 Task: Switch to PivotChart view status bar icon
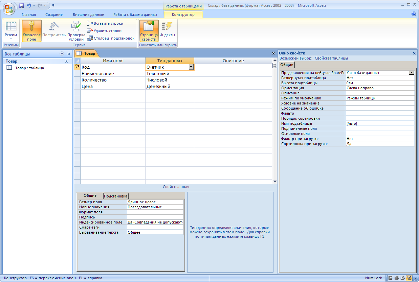point(403,278)
